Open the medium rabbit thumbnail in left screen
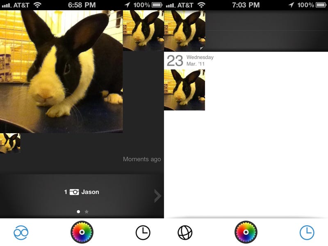Image resolution: width=328 pixels, height=246 pixels. point(143,31)
